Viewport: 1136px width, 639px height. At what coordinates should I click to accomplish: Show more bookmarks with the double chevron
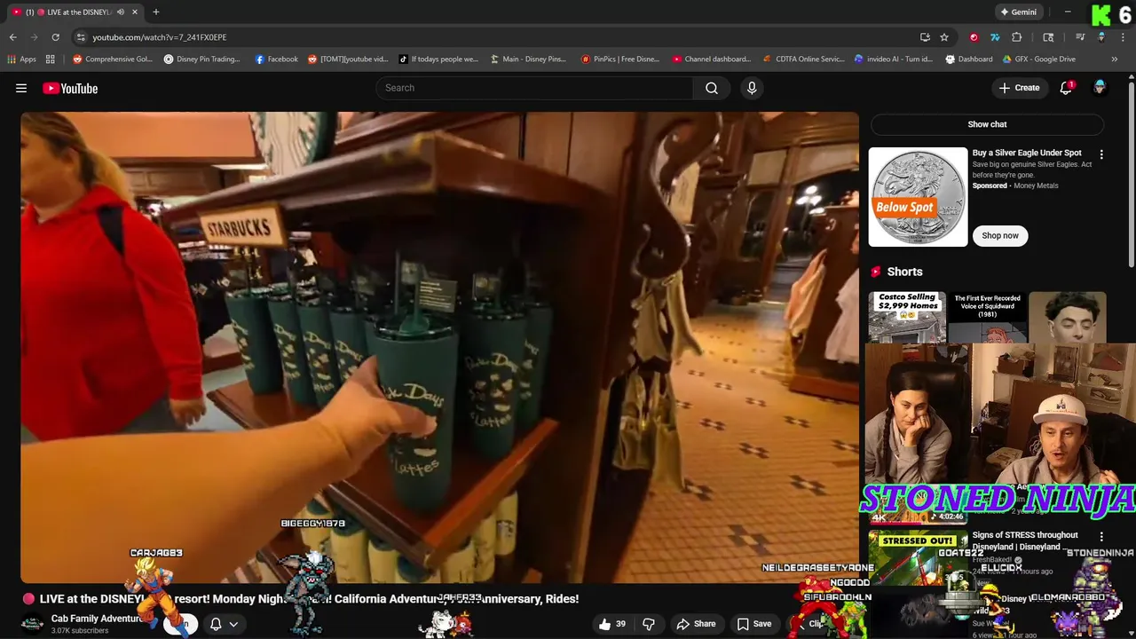(1115, 59)
